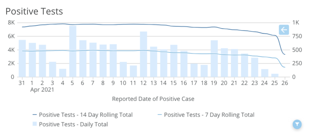Click the blue back arrow icon
This screenshot has height=137, width=309.
(x=284, y=30)
